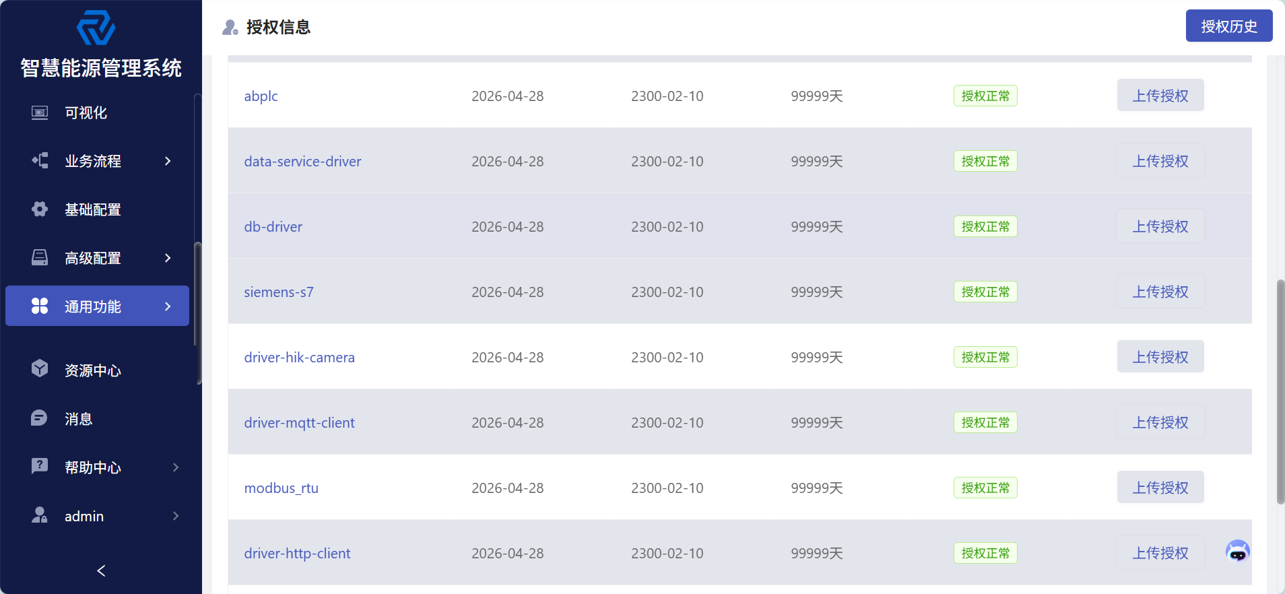Expand the 帮助中心 submenu chevron
This screenshot has height=594, width=1285.
pyautogui.click(x=176, y=467)
